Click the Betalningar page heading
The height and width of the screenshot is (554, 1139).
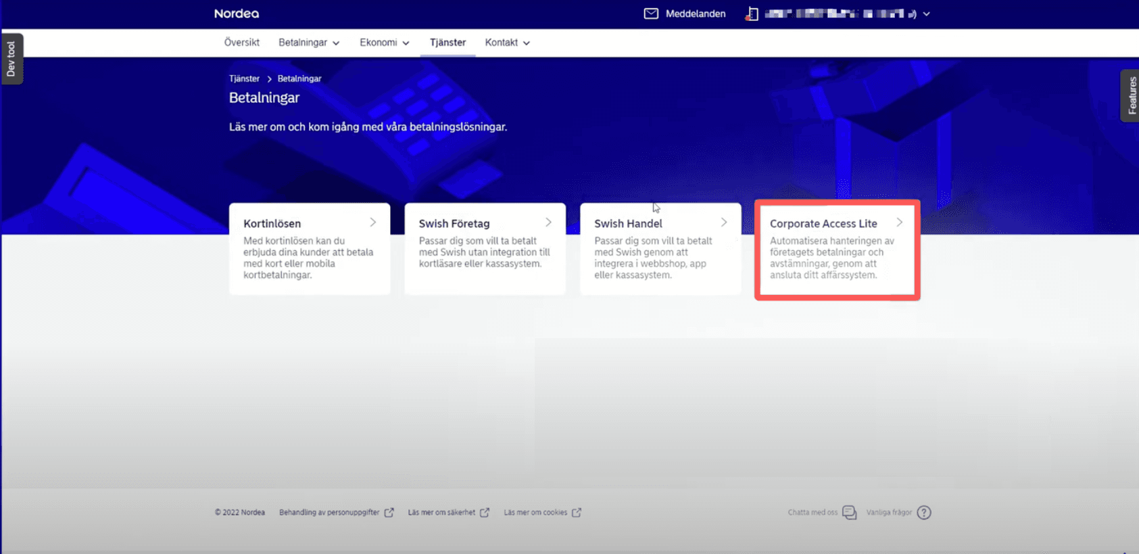[x=264, y=98]
